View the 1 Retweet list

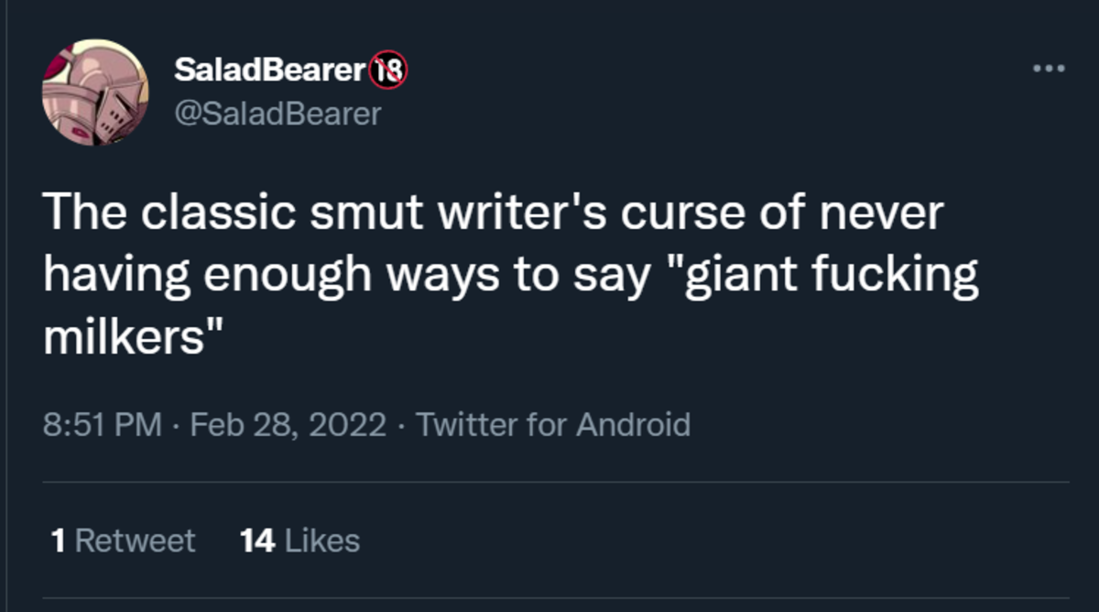[x=124, y=541]
